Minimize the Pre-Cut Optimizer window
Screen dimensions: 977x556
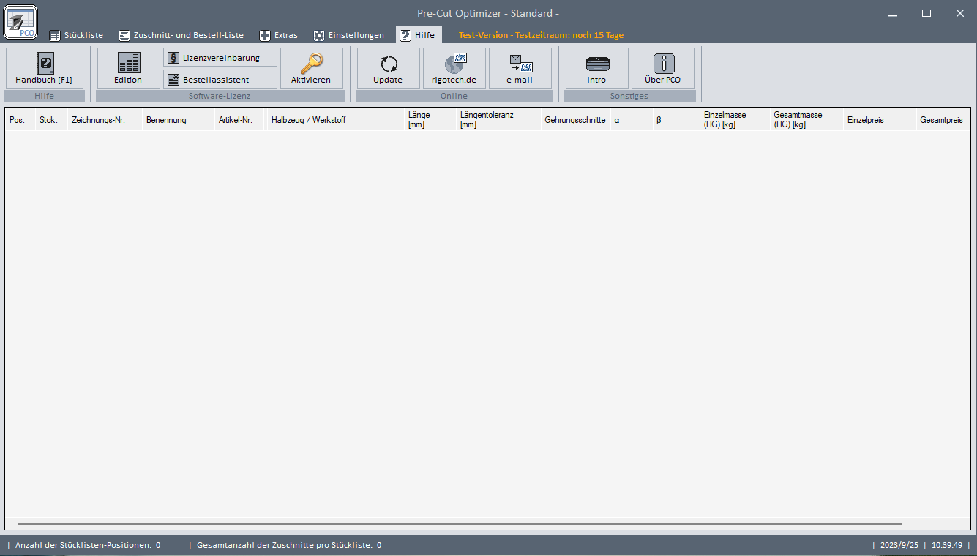pos(893,13)
